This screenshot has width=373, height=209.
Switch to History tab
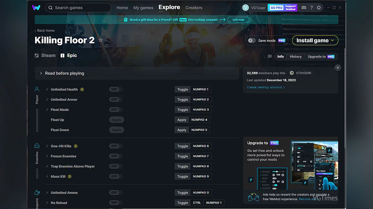tap(296, 57)
